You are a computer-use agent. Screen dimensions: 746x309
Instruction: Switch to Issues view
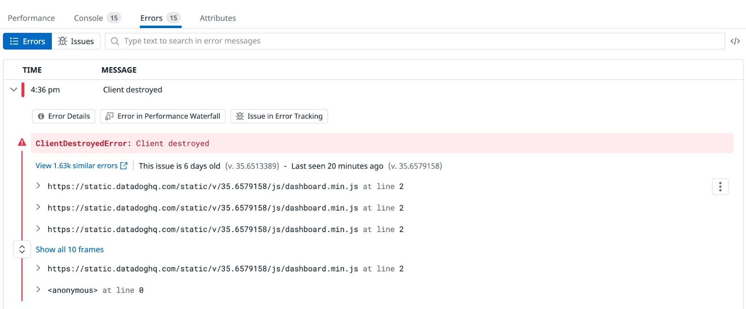(x=76, y=41)
